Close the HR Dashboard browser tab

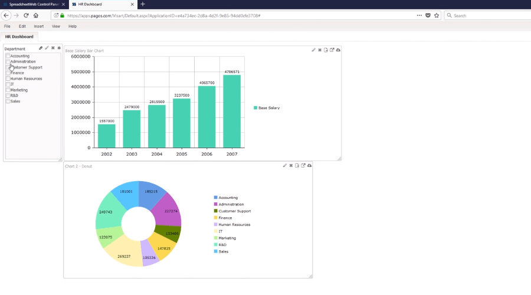click(x=132, y=4)
